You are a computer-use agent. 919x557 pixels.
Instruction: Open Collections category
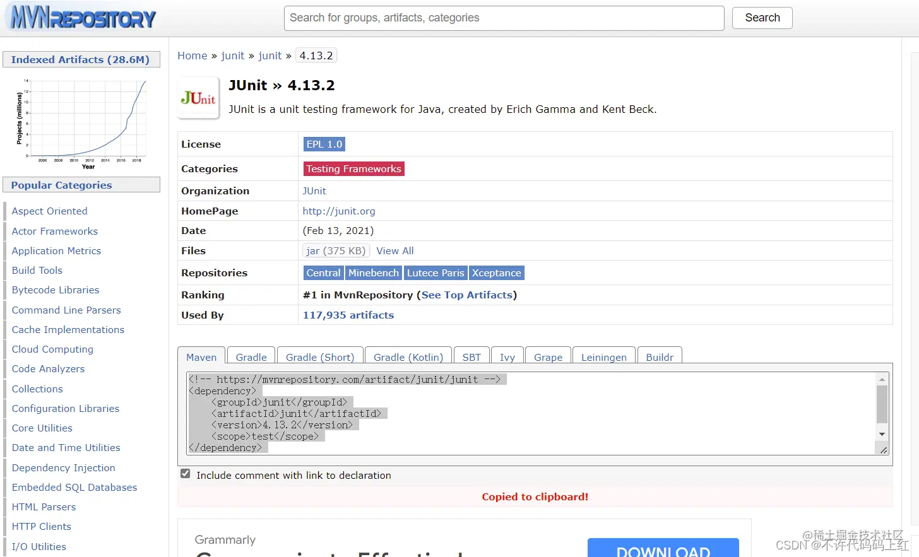pyautogui.click(x=37, y=389)
